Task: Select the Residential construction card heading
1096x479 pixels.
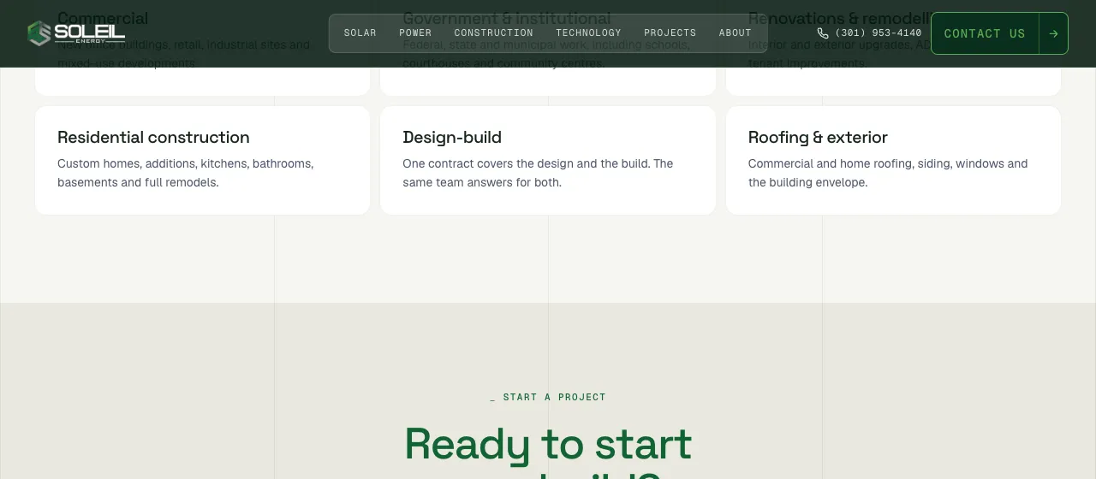Action: [153, 137]
